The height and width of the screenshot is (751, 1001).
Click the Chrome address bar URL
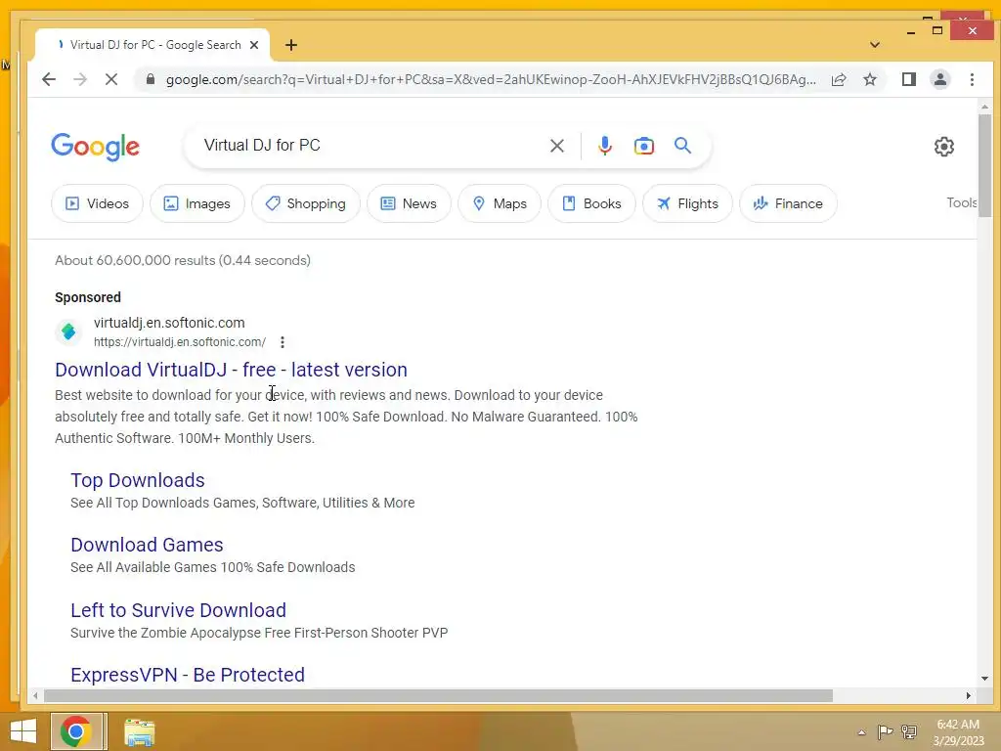[x=491, y=79]
